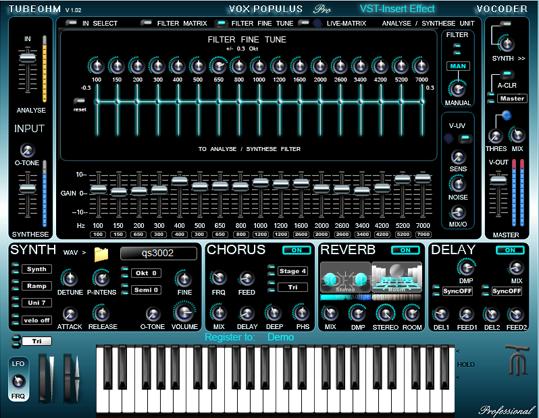539x418 pixels.
Task: Click the 650 Hz fine tune knob
Action: click(x=218, y=66)
